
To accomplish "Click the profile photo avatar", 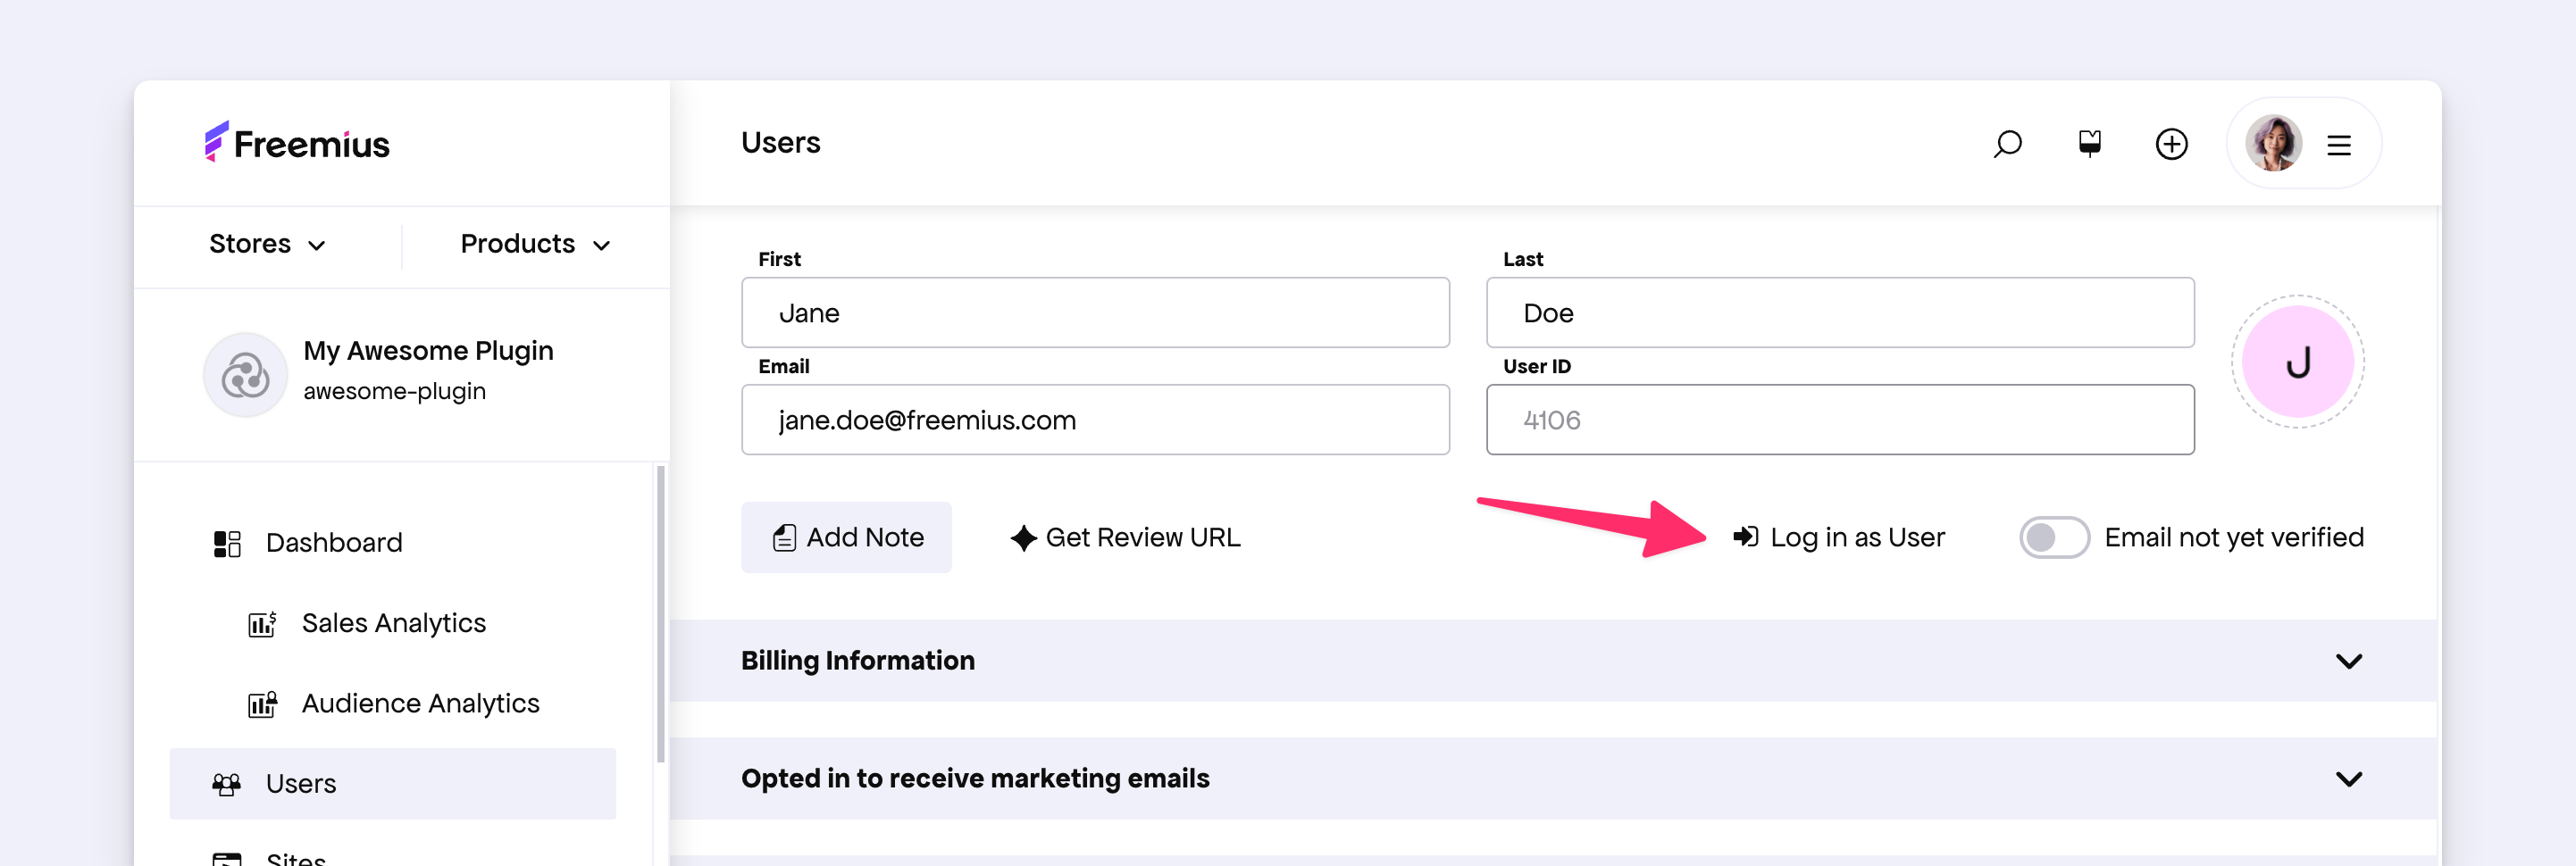I will click(2273, 144).
